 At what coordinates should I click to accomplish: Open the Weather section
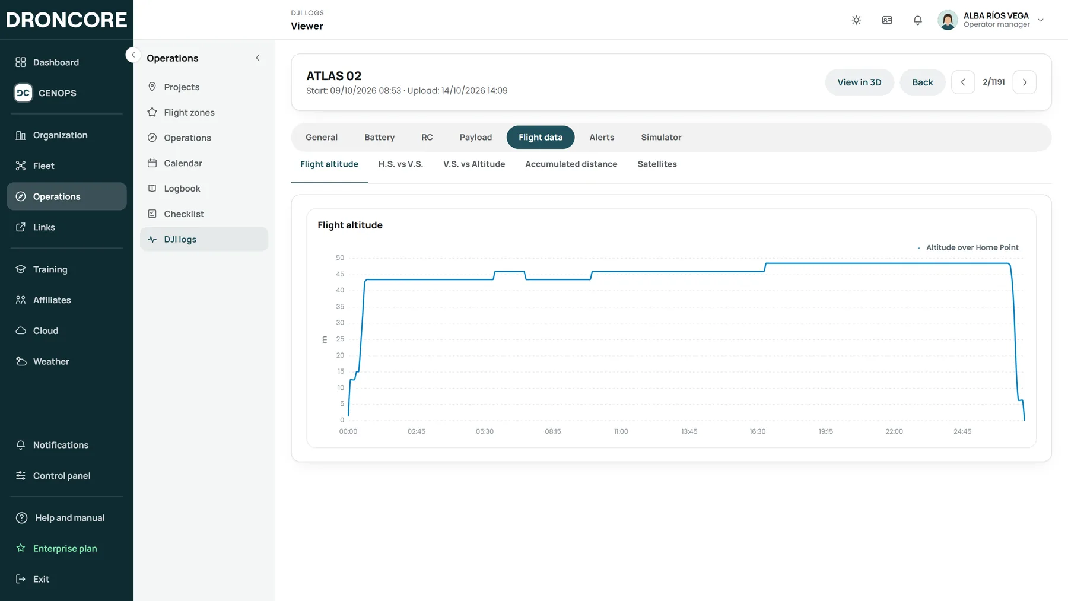(66, 362)
